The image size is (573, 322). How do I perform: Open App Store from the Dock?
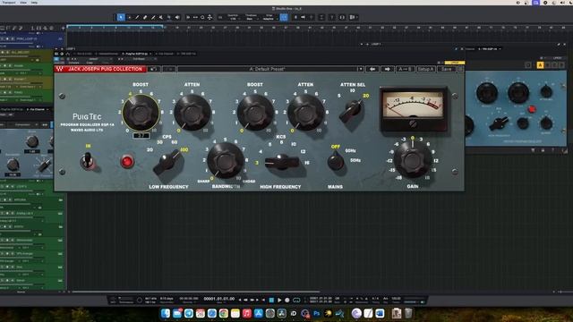[x=259, y=313]
